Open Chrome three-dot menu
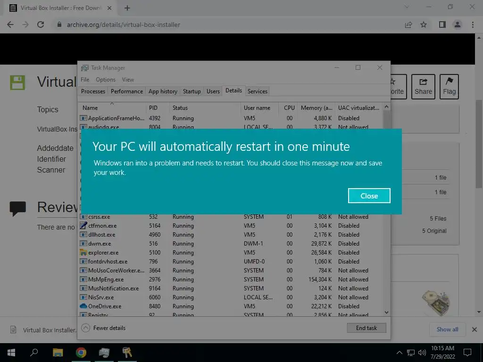The height and width of the screenshot is (362, 483). [473, 25]
